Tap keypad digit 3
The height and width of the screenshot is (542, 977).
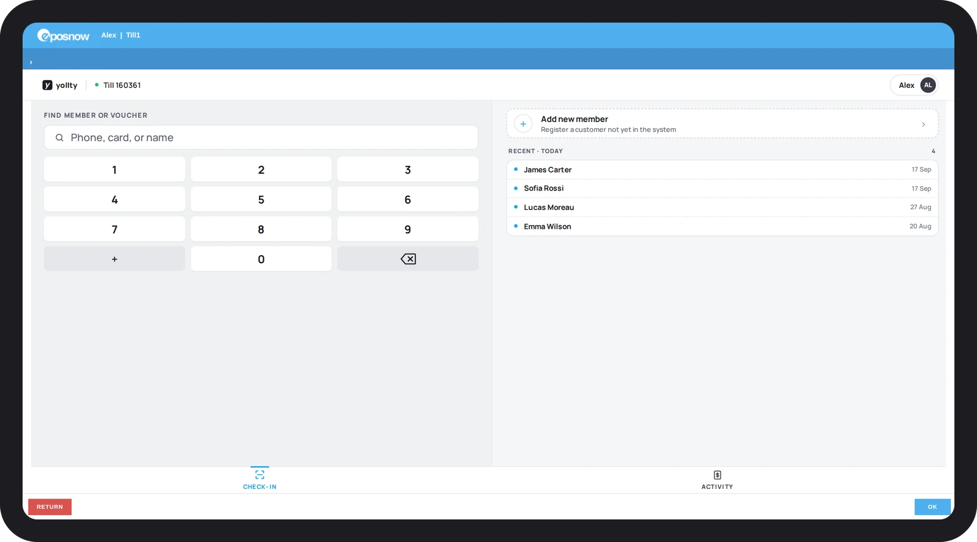pyautogui.click(x=408, y=170)
